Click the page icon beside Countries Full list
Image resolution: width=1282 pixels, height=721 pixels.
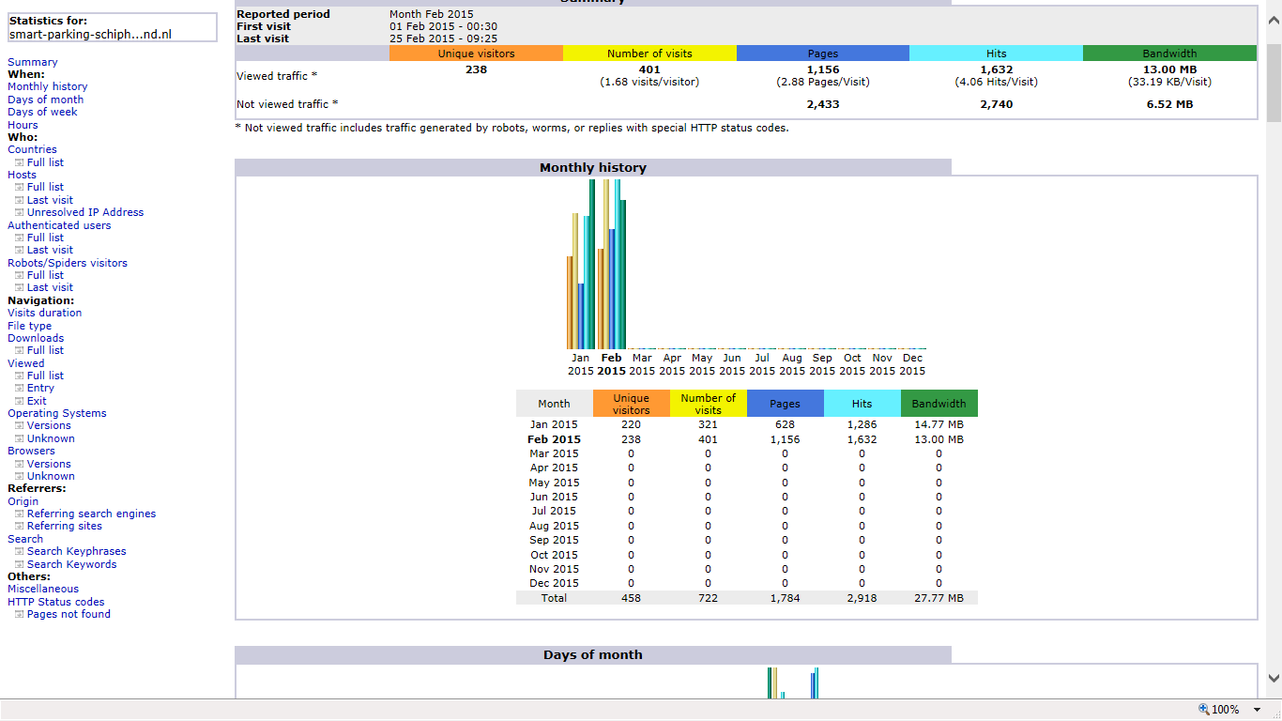[19, 162]
